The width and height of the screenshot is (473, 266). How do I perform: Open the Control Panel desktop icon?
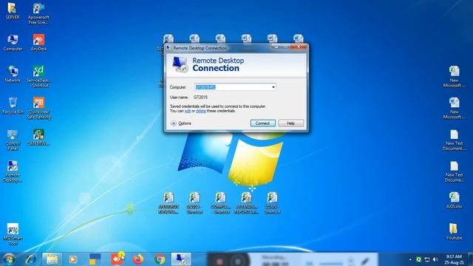tap(13, 140)
